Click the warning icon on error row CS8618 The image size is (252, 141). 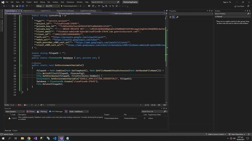(9, 118)
